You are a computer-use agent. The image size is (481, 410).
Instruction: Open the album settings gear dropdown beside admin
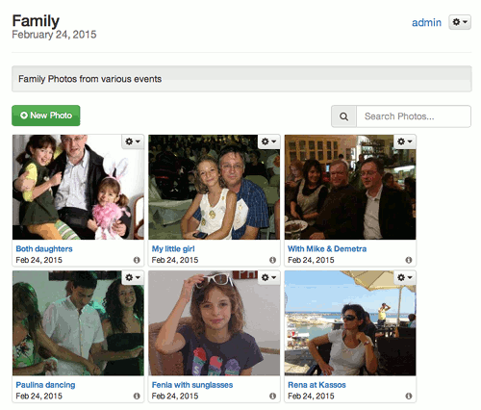(460, 22)
